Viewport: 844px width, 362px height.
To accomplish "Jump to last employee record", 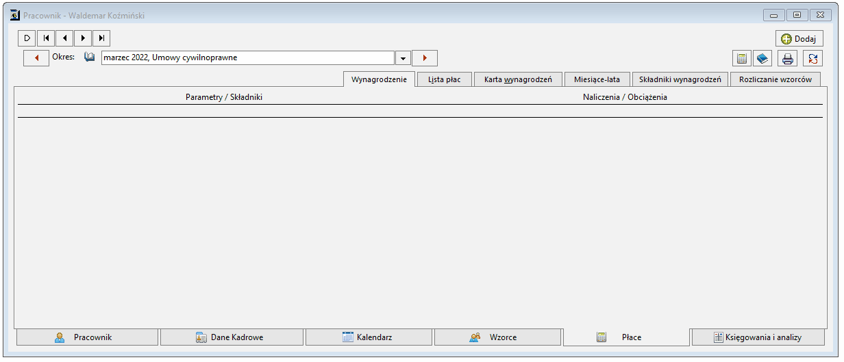I will point(101,38).
